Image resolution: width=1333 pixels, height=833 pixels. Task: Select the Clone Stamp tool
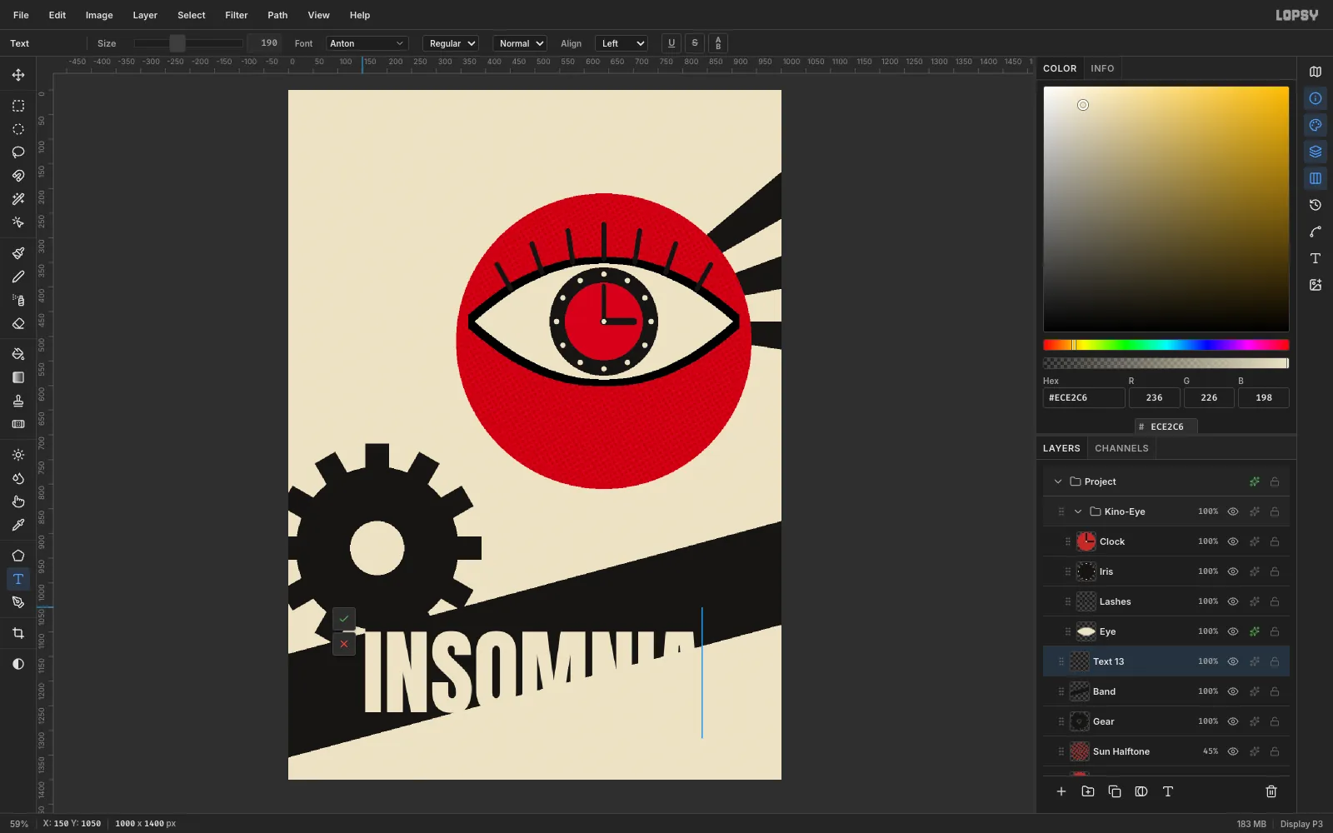coord(18,401)
